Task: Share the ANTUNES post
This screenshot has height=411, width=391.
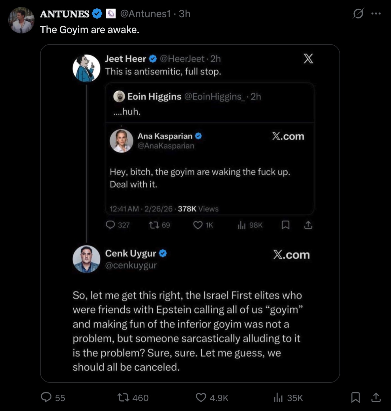Action: click(376, 397)
